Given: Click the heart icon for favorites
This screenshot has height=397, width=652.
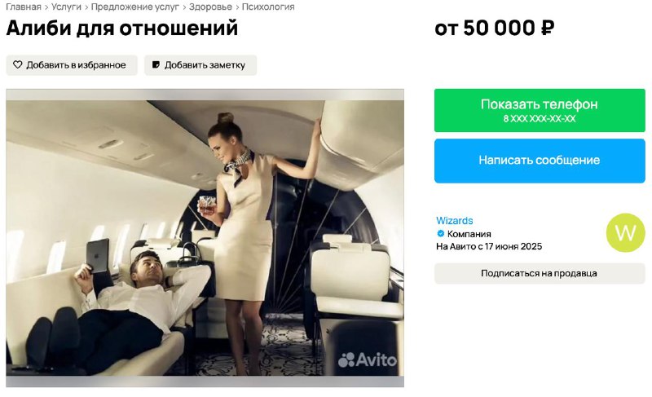Looking at the screenshot, I should click(17, 65).
